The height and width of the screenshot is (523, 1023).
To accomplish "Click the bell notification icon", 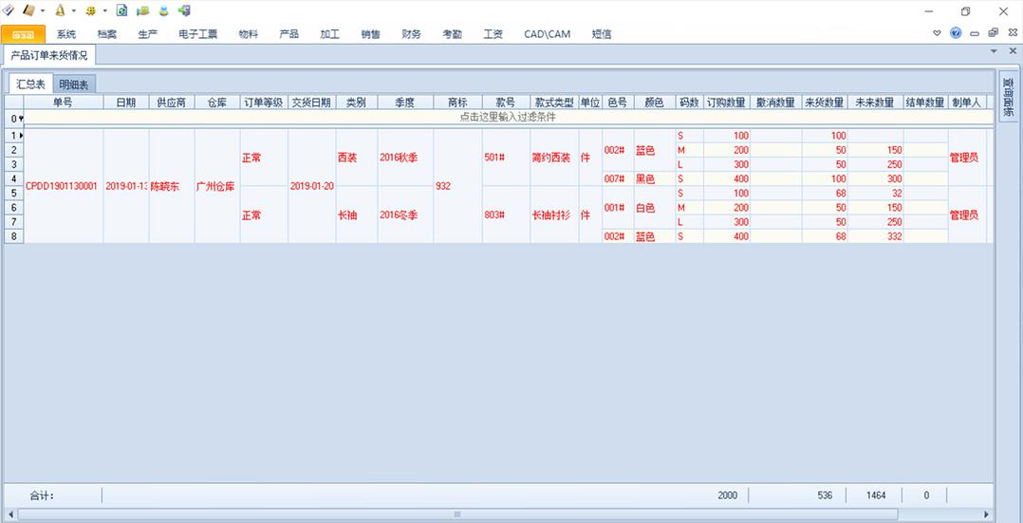I will pos(60,10).
